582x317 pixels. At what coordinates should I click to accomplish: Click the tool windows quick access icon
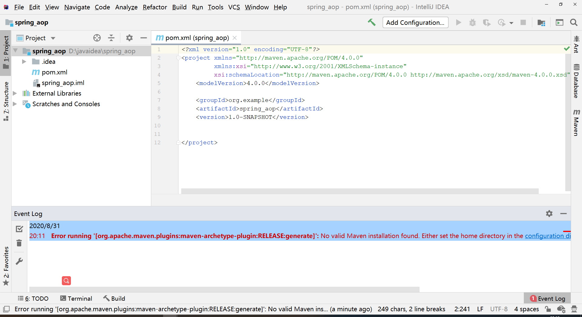(x=6, y=309)
